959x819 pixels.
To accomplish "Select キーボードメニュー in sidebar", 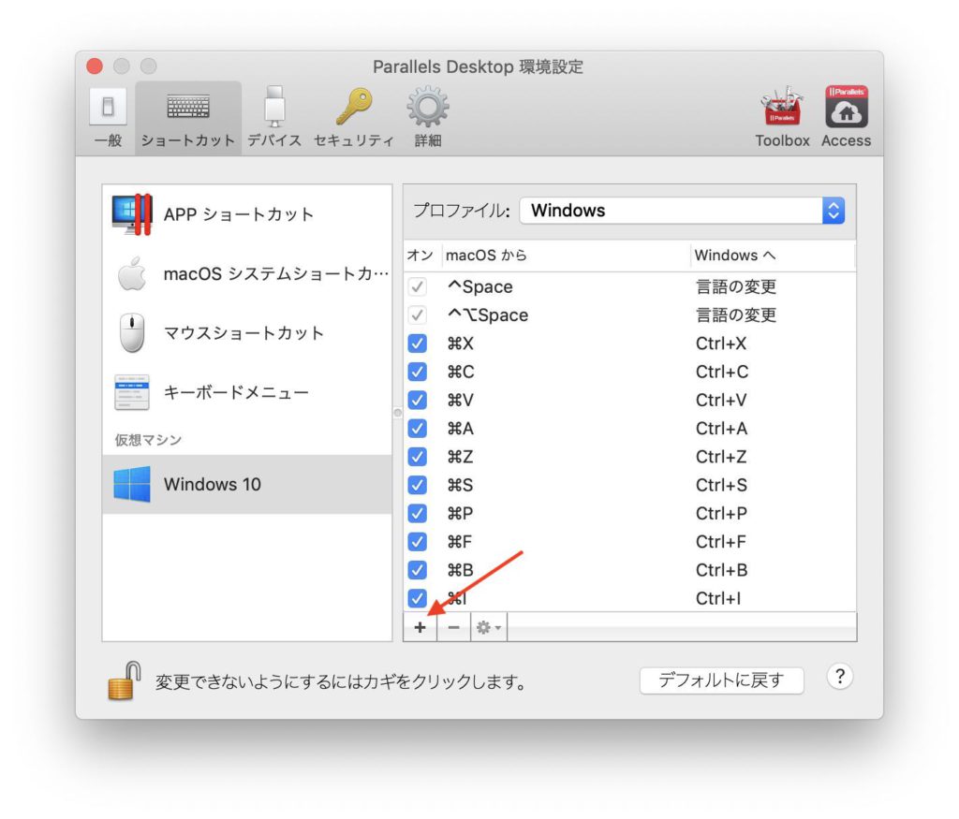I will coord(247,392).
